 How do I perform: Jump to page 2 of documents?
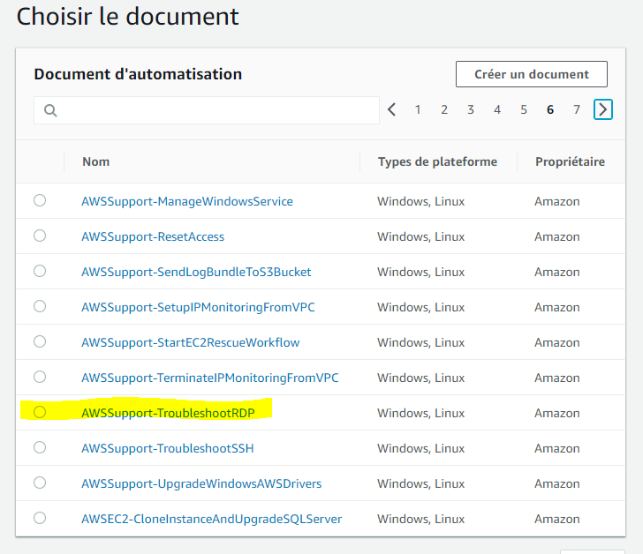point(444,109)
